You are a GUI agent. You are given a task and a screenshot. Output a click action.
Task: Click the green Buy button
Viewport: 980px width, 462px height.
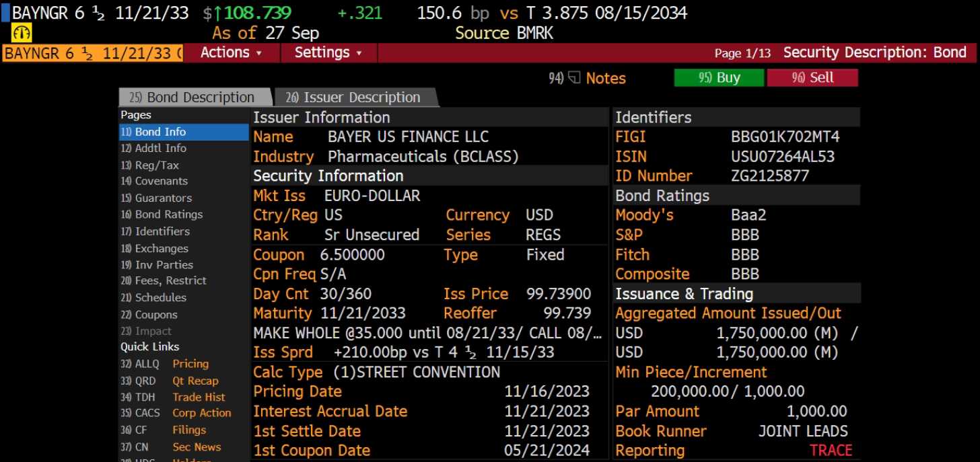719,78
